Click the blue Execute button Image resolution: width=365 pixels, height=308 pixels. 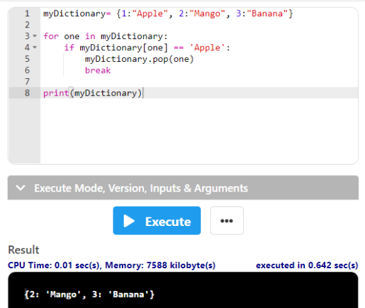156,221
